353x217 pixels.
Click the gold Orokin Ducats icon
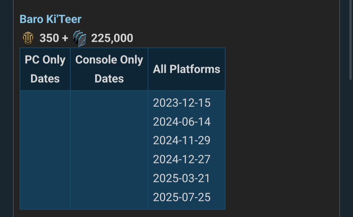(x=28, y=39)
